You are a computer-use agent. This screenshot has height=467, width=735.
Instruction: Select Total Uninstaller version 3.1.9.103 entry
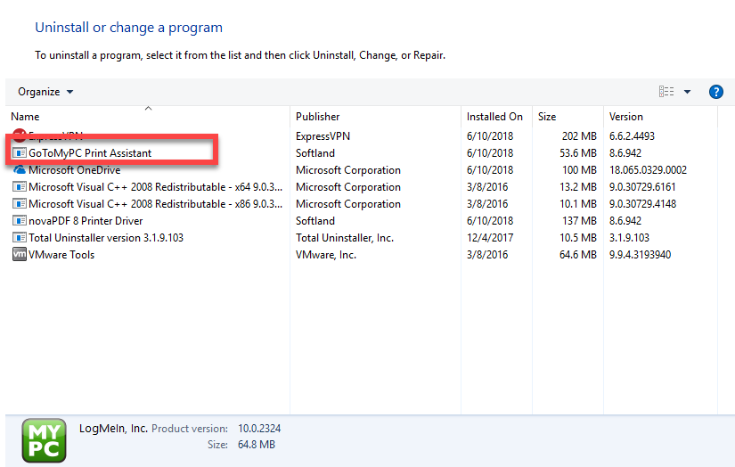(x=106, y=237)
